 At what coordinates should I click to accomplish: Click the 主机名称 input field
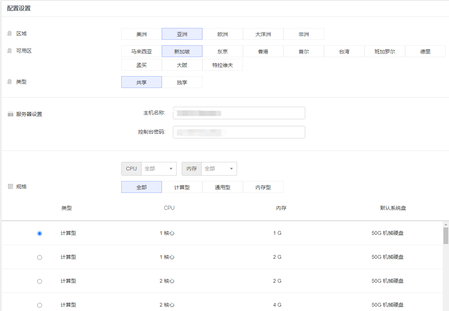coord(239,113)
